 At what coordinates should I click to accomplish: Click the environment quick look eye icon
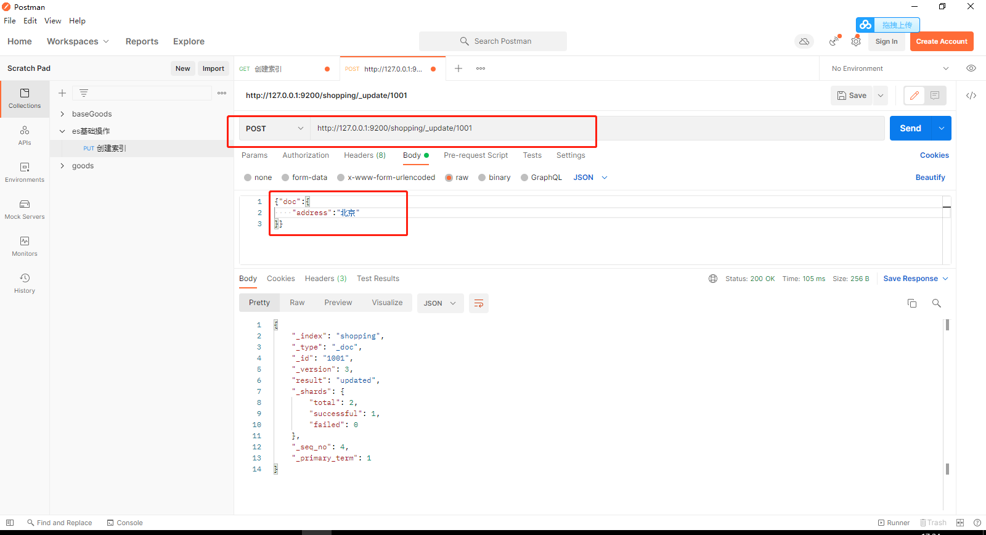pyautogui.click(x=971, y=68)
